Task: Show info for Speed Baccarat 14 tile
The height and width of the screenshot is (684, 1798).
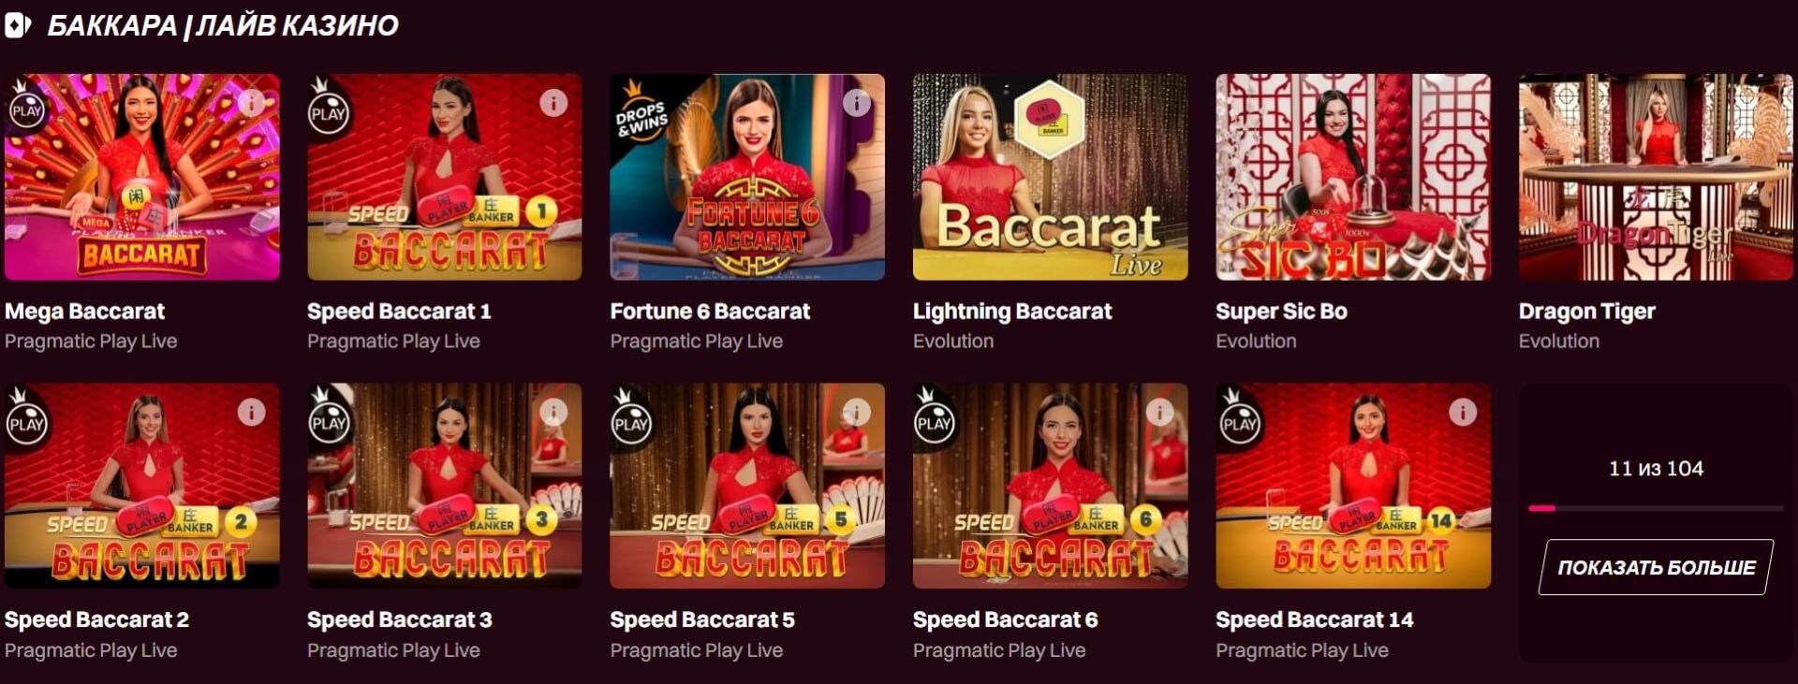Action: tap(1463, 412)
